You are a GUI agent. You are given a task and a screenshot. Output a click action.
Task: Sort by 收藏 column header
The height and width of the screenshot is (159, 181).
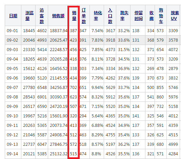152,16
